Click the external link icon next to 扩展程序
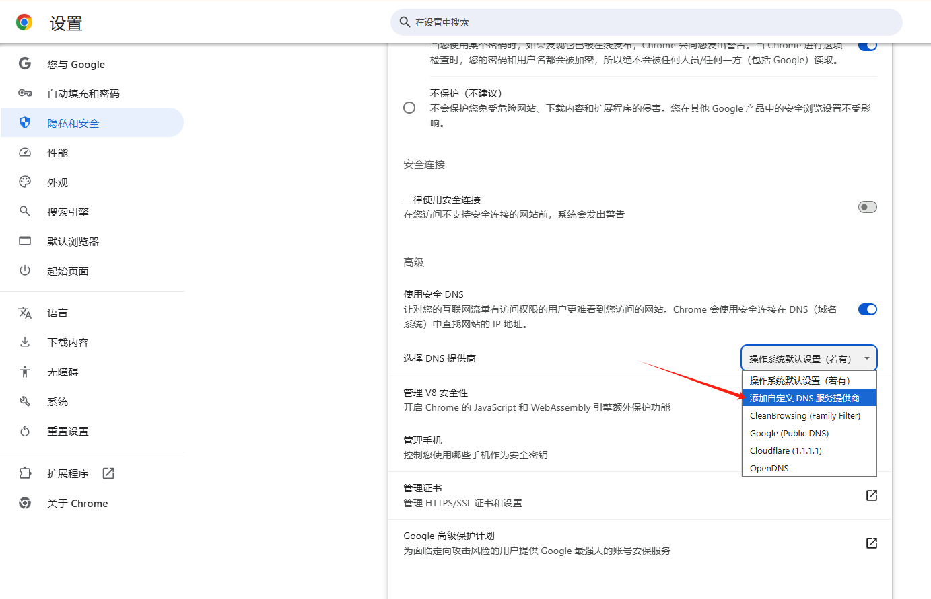 point(108,473)
